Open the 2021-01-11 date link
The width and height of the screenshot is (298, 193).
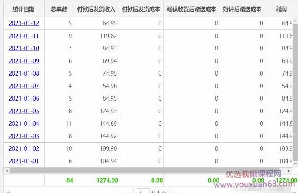tap(24, 36)
